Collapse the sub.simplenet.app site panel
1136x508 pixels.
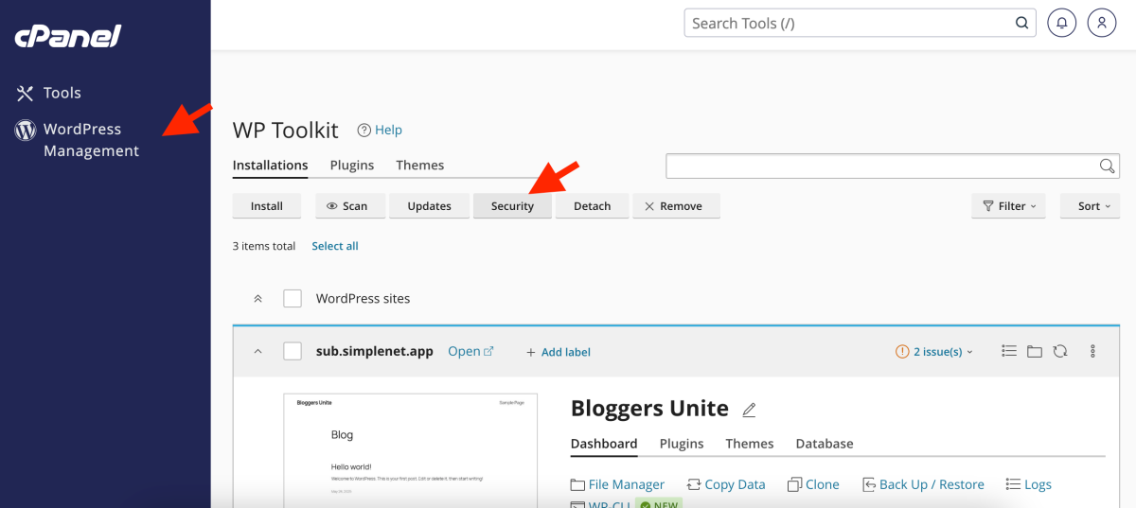[257, 351]
